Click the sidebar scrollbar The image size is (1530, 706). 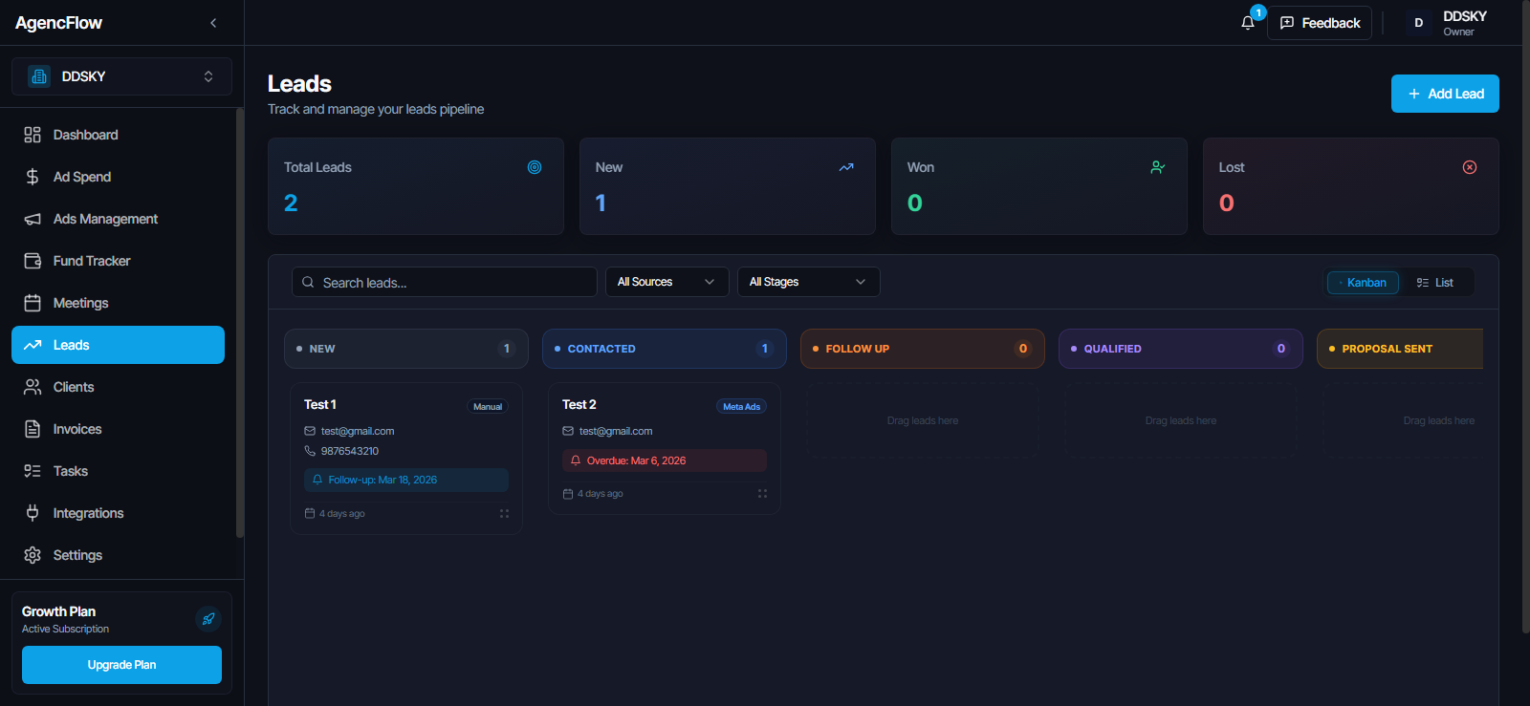coord(240,325)
